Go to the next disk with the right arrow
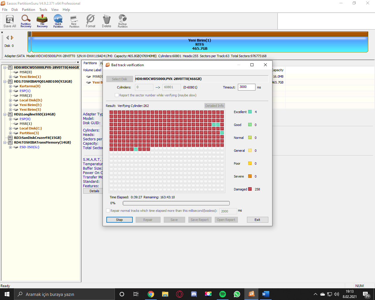Viewport: 375px width, 300px height. (x=12, y=37)
